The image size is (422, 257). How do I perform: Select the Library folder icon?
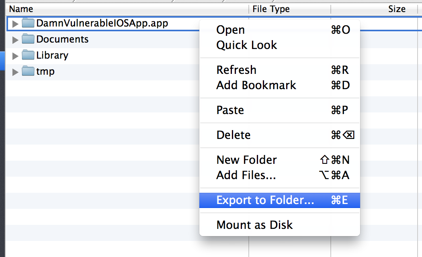point(28,55)
